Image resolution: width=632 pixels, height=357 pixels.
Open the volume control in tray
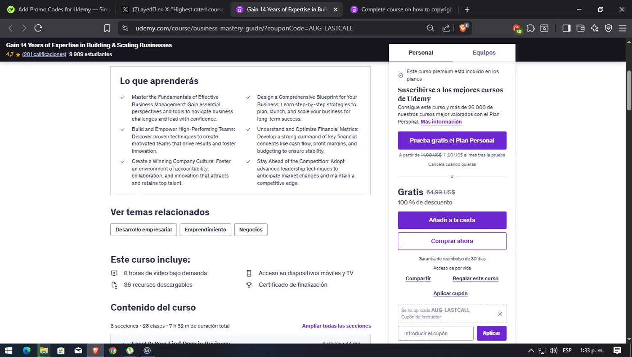pyautogui.click(x=554, y=350)
